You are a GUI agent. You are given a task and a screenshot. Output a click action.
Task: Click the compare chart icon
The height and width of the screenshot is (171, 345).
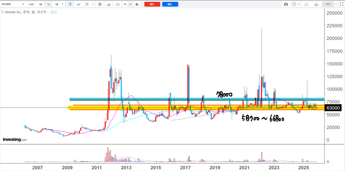point(108,4)
